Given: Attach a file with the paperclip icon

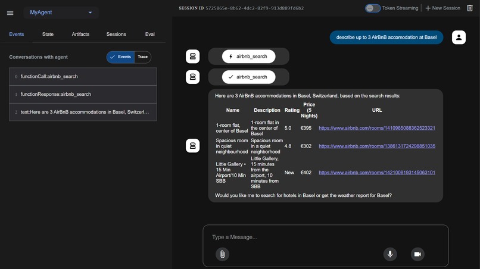Looking at the screenshot, I should pos(222,254).
